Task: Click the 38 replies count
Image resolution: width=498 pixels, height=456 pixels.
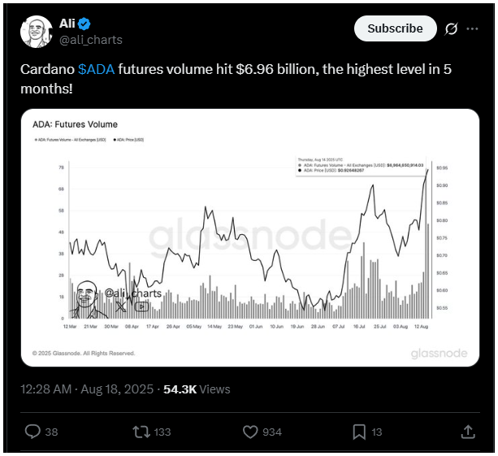Action: pyautogui.click(x=51, y=432)
